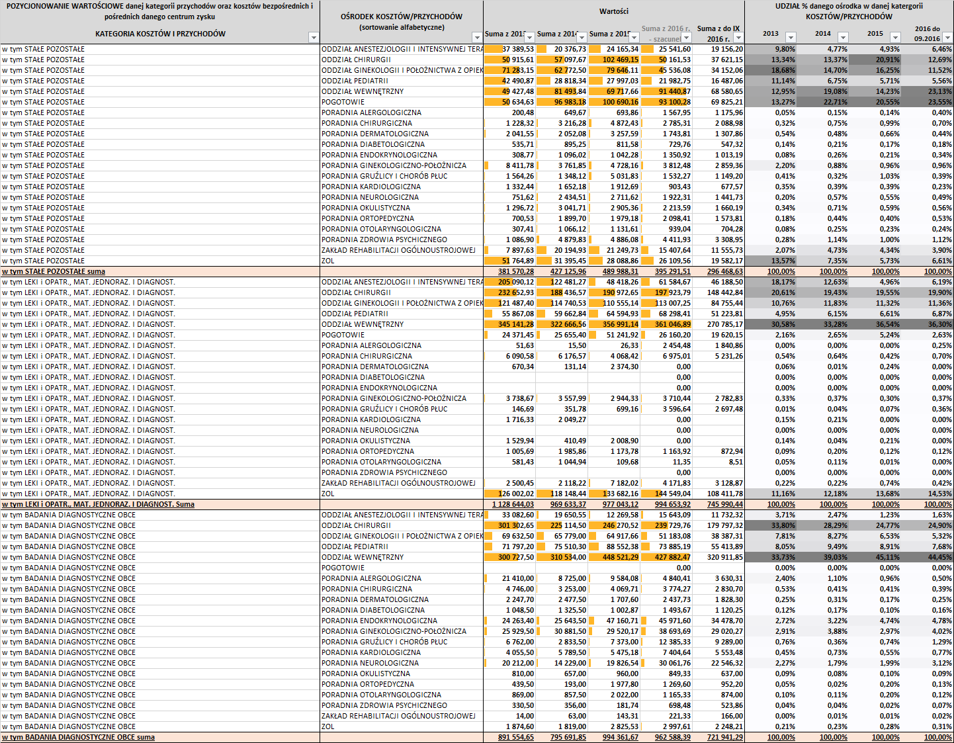The height and width of the screenshot is (743, 954).
Task: Select the subtotal cell 381 570,28
Action: point(509,271)
